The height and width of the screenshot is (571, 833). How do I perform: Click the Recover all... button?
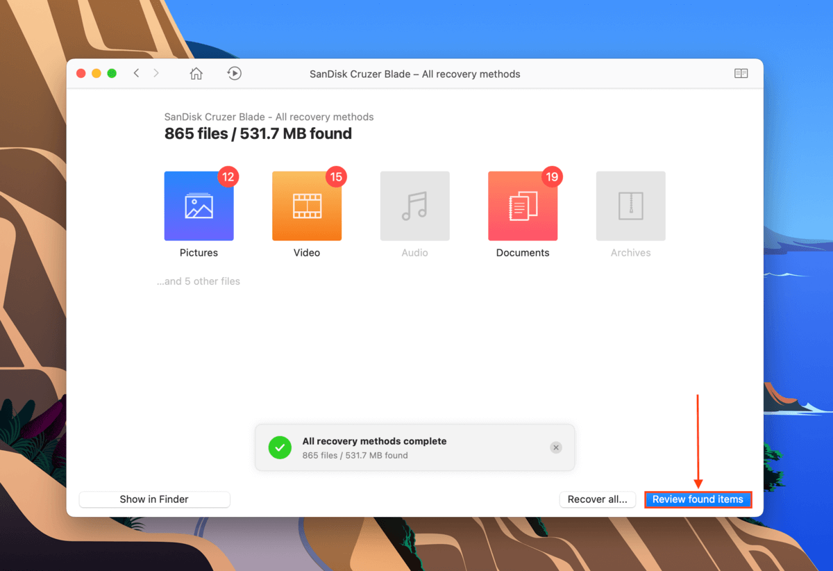click(x=597, y=499)
